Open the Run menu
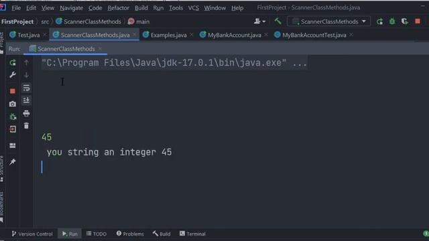 (x=158, y=8)
